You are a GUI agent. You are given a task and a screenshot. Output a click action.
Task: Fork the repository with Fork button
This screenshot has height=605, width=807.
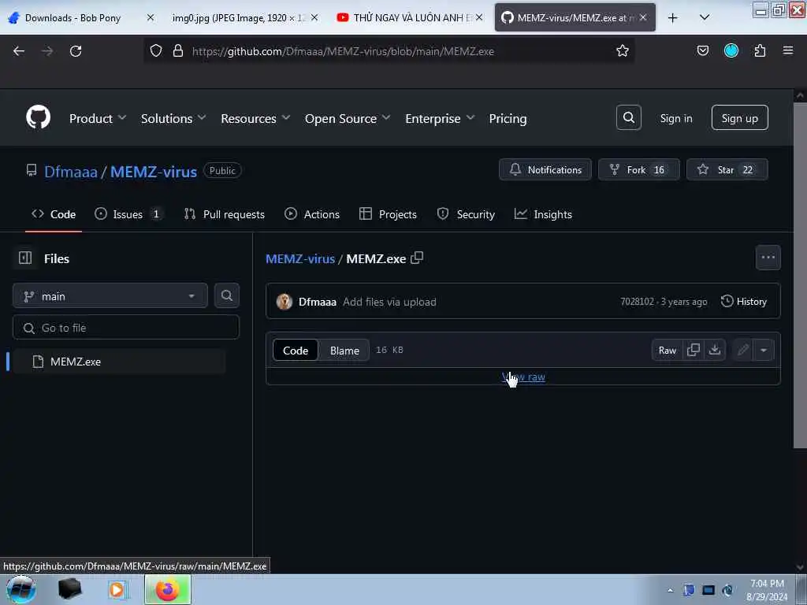tap(638, 170)
